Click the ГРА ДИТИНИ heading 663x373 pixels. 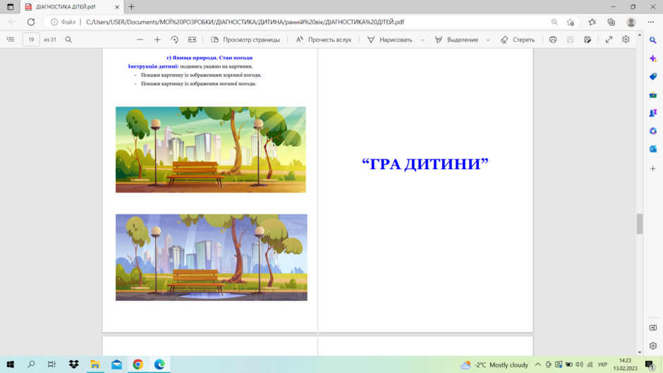[x=425, y=164]
